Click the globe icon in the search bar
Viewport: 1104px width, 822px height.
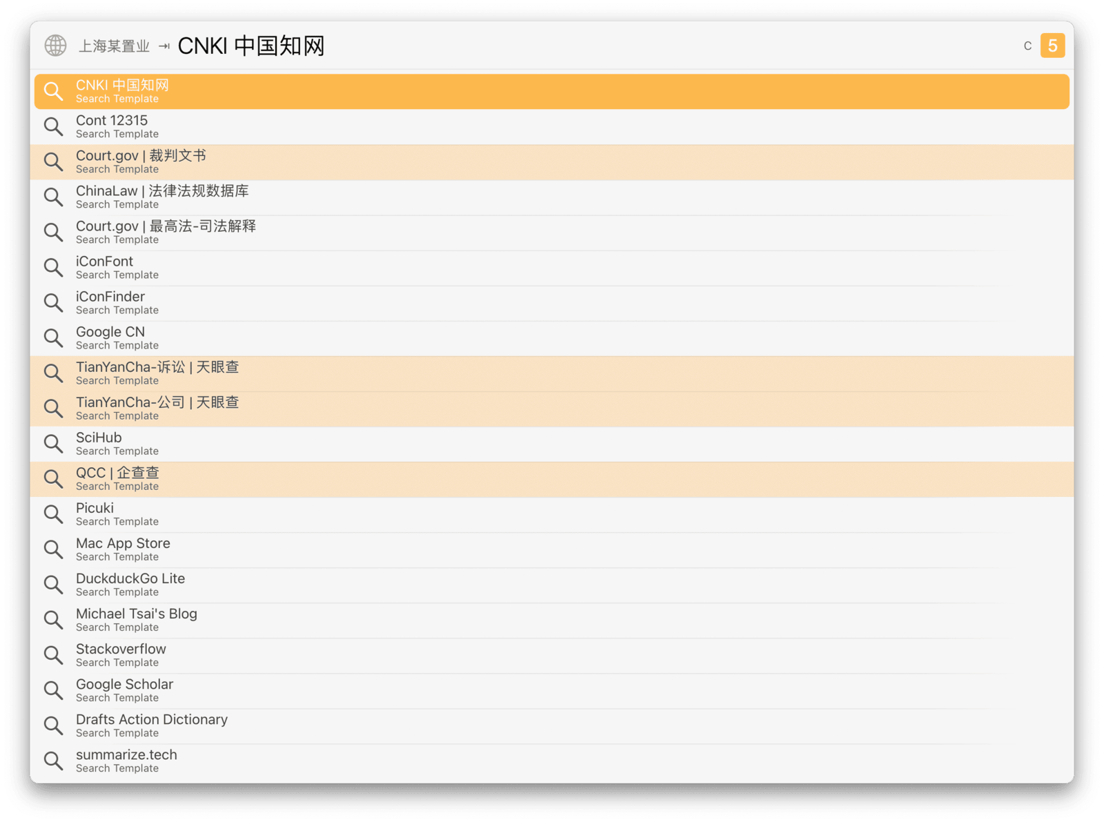[x=55, y=46]
